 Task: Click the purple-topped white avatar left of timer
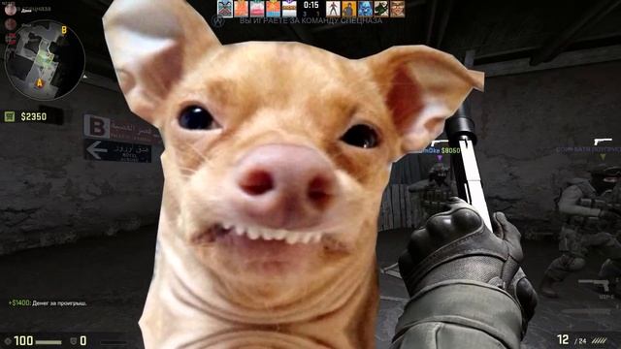tap(289, 9)
